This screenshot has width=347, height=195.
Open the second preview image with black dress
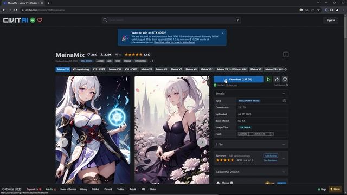coord(172,130)
